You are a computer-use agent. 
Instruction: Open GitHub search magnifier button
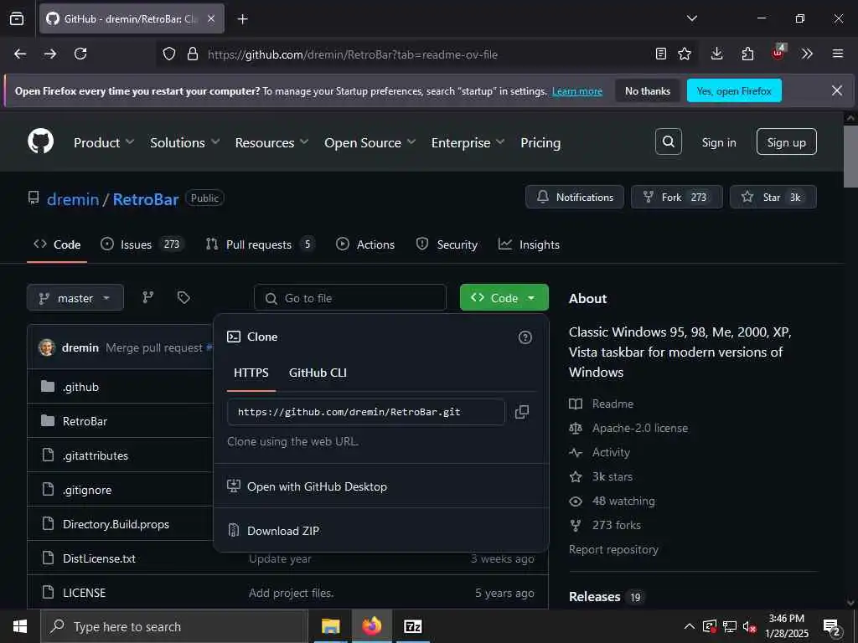click(668, 141)
